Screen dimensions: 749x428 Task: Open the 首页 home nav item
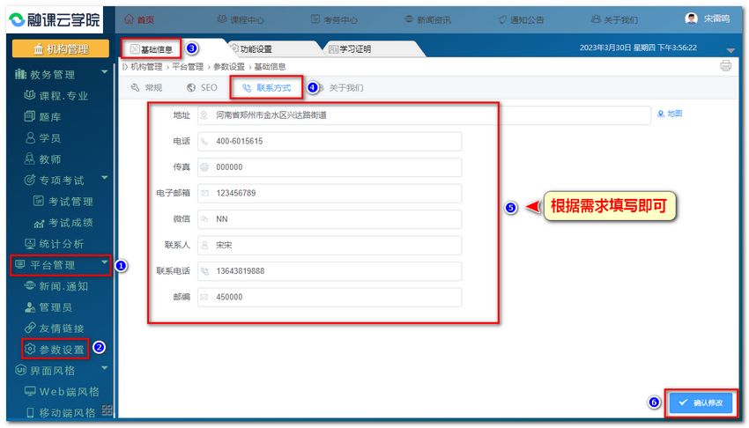point(139,19)
